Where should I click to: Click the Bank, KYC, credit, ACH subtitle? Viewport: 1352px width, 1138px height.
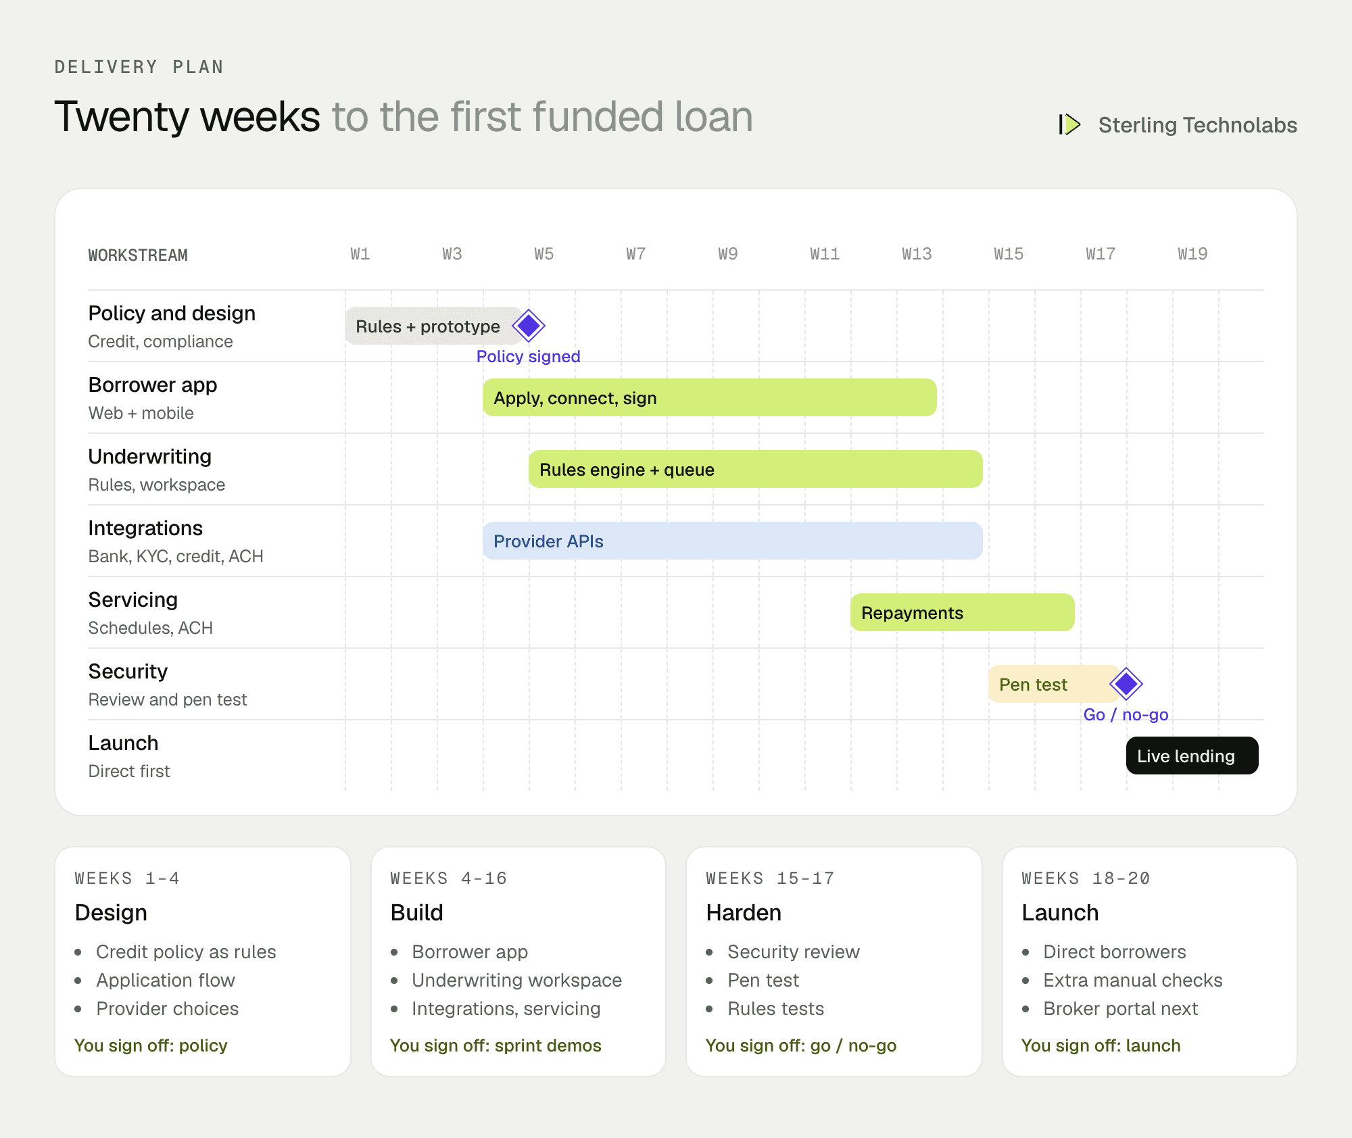[176, 556]
